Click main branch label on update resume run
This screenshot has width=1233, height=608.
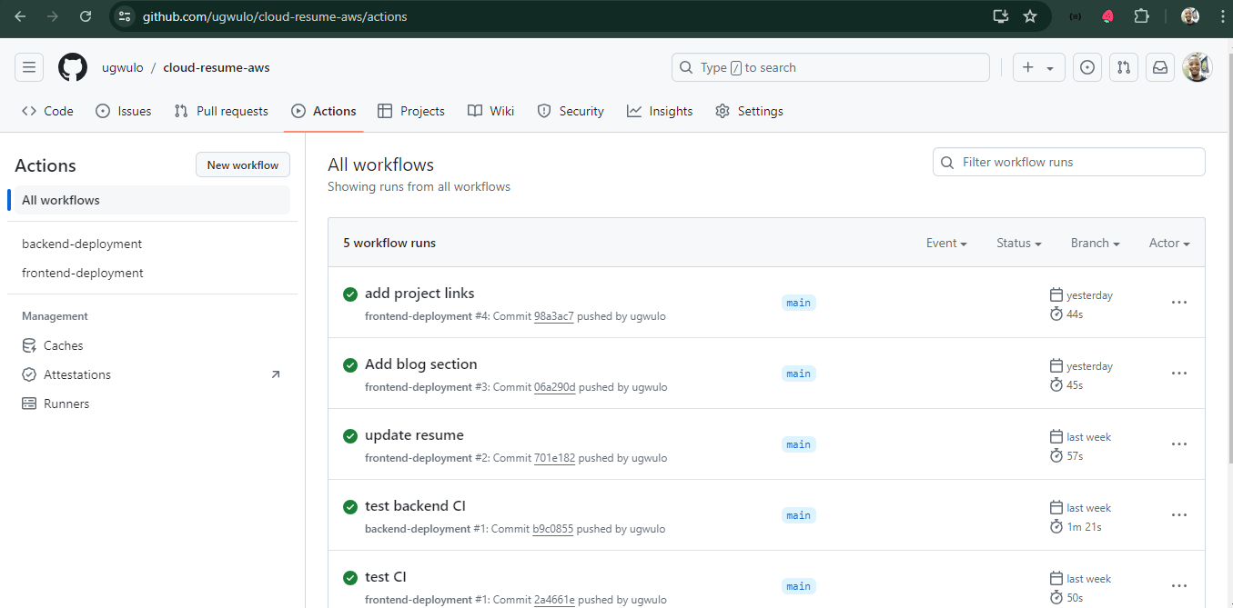pyautogui.click(x=799, y=444)
